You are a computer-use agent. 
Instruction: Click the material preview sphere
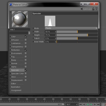tap(20, 19)
